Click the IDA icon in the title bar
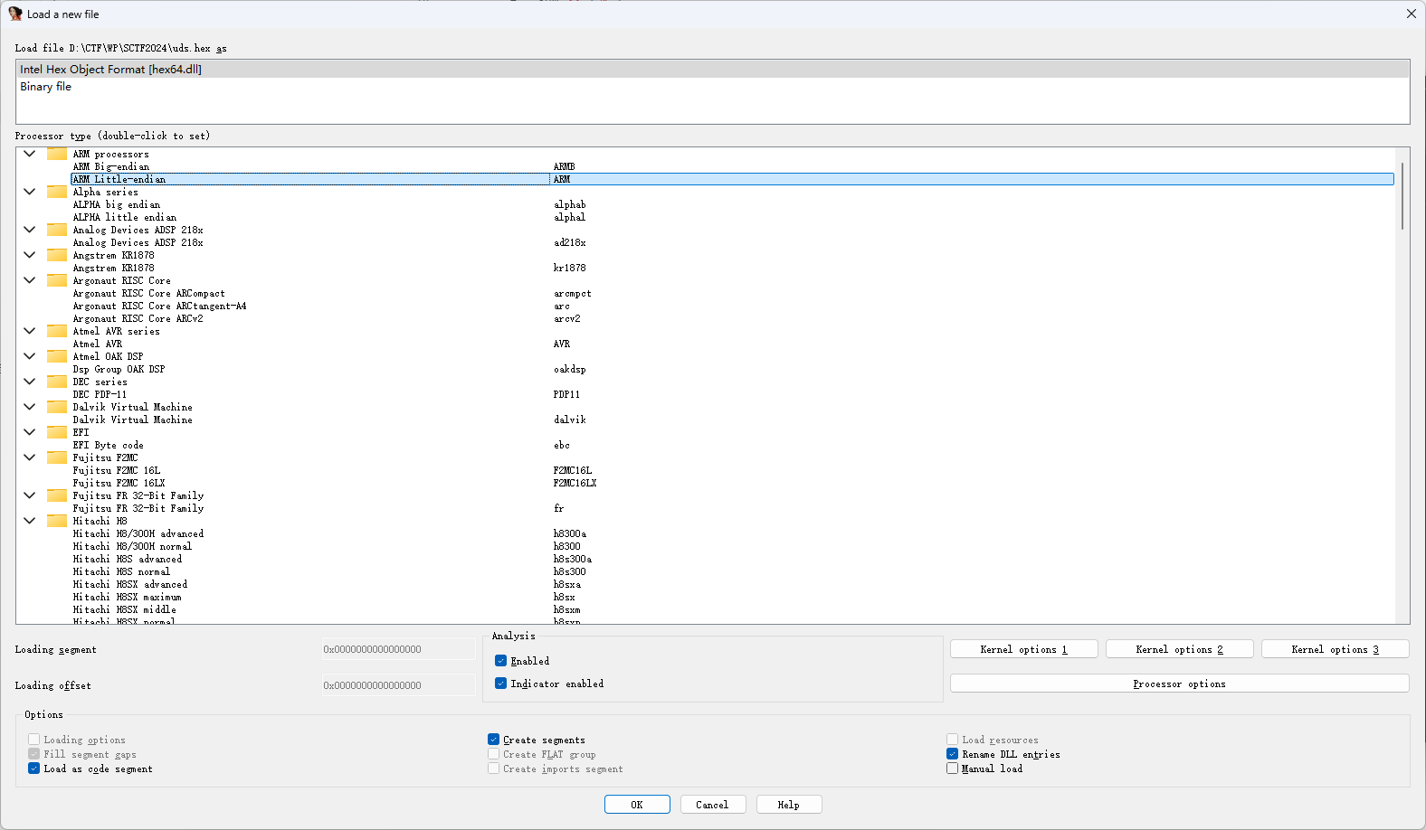Screen dimensions: 1426x830 coord(15,14)
